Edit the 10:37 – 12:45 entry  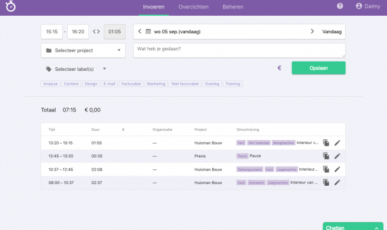[337, 169]
